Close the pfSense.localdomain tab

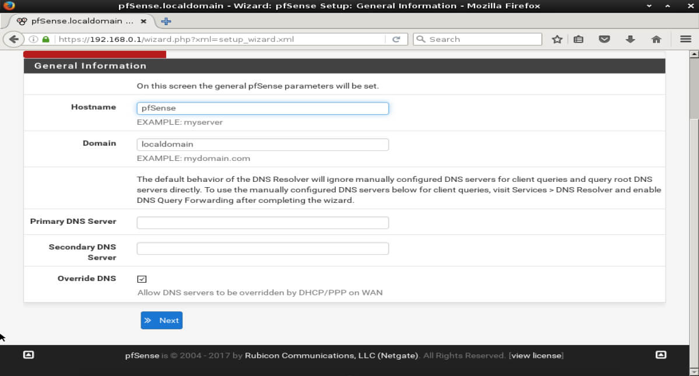[144, 21]
